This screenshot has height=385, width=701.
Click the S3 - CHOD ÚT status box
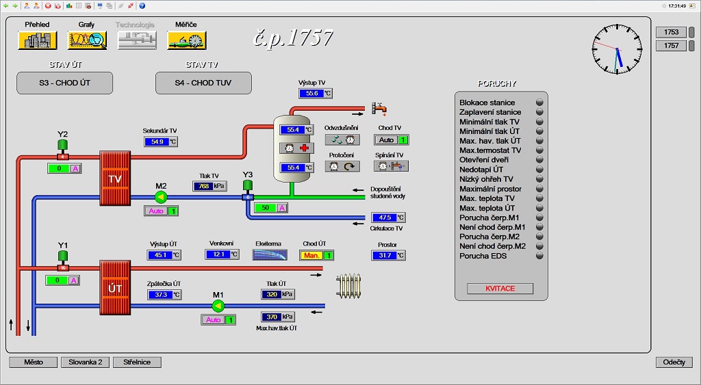[x=65, y=83]
